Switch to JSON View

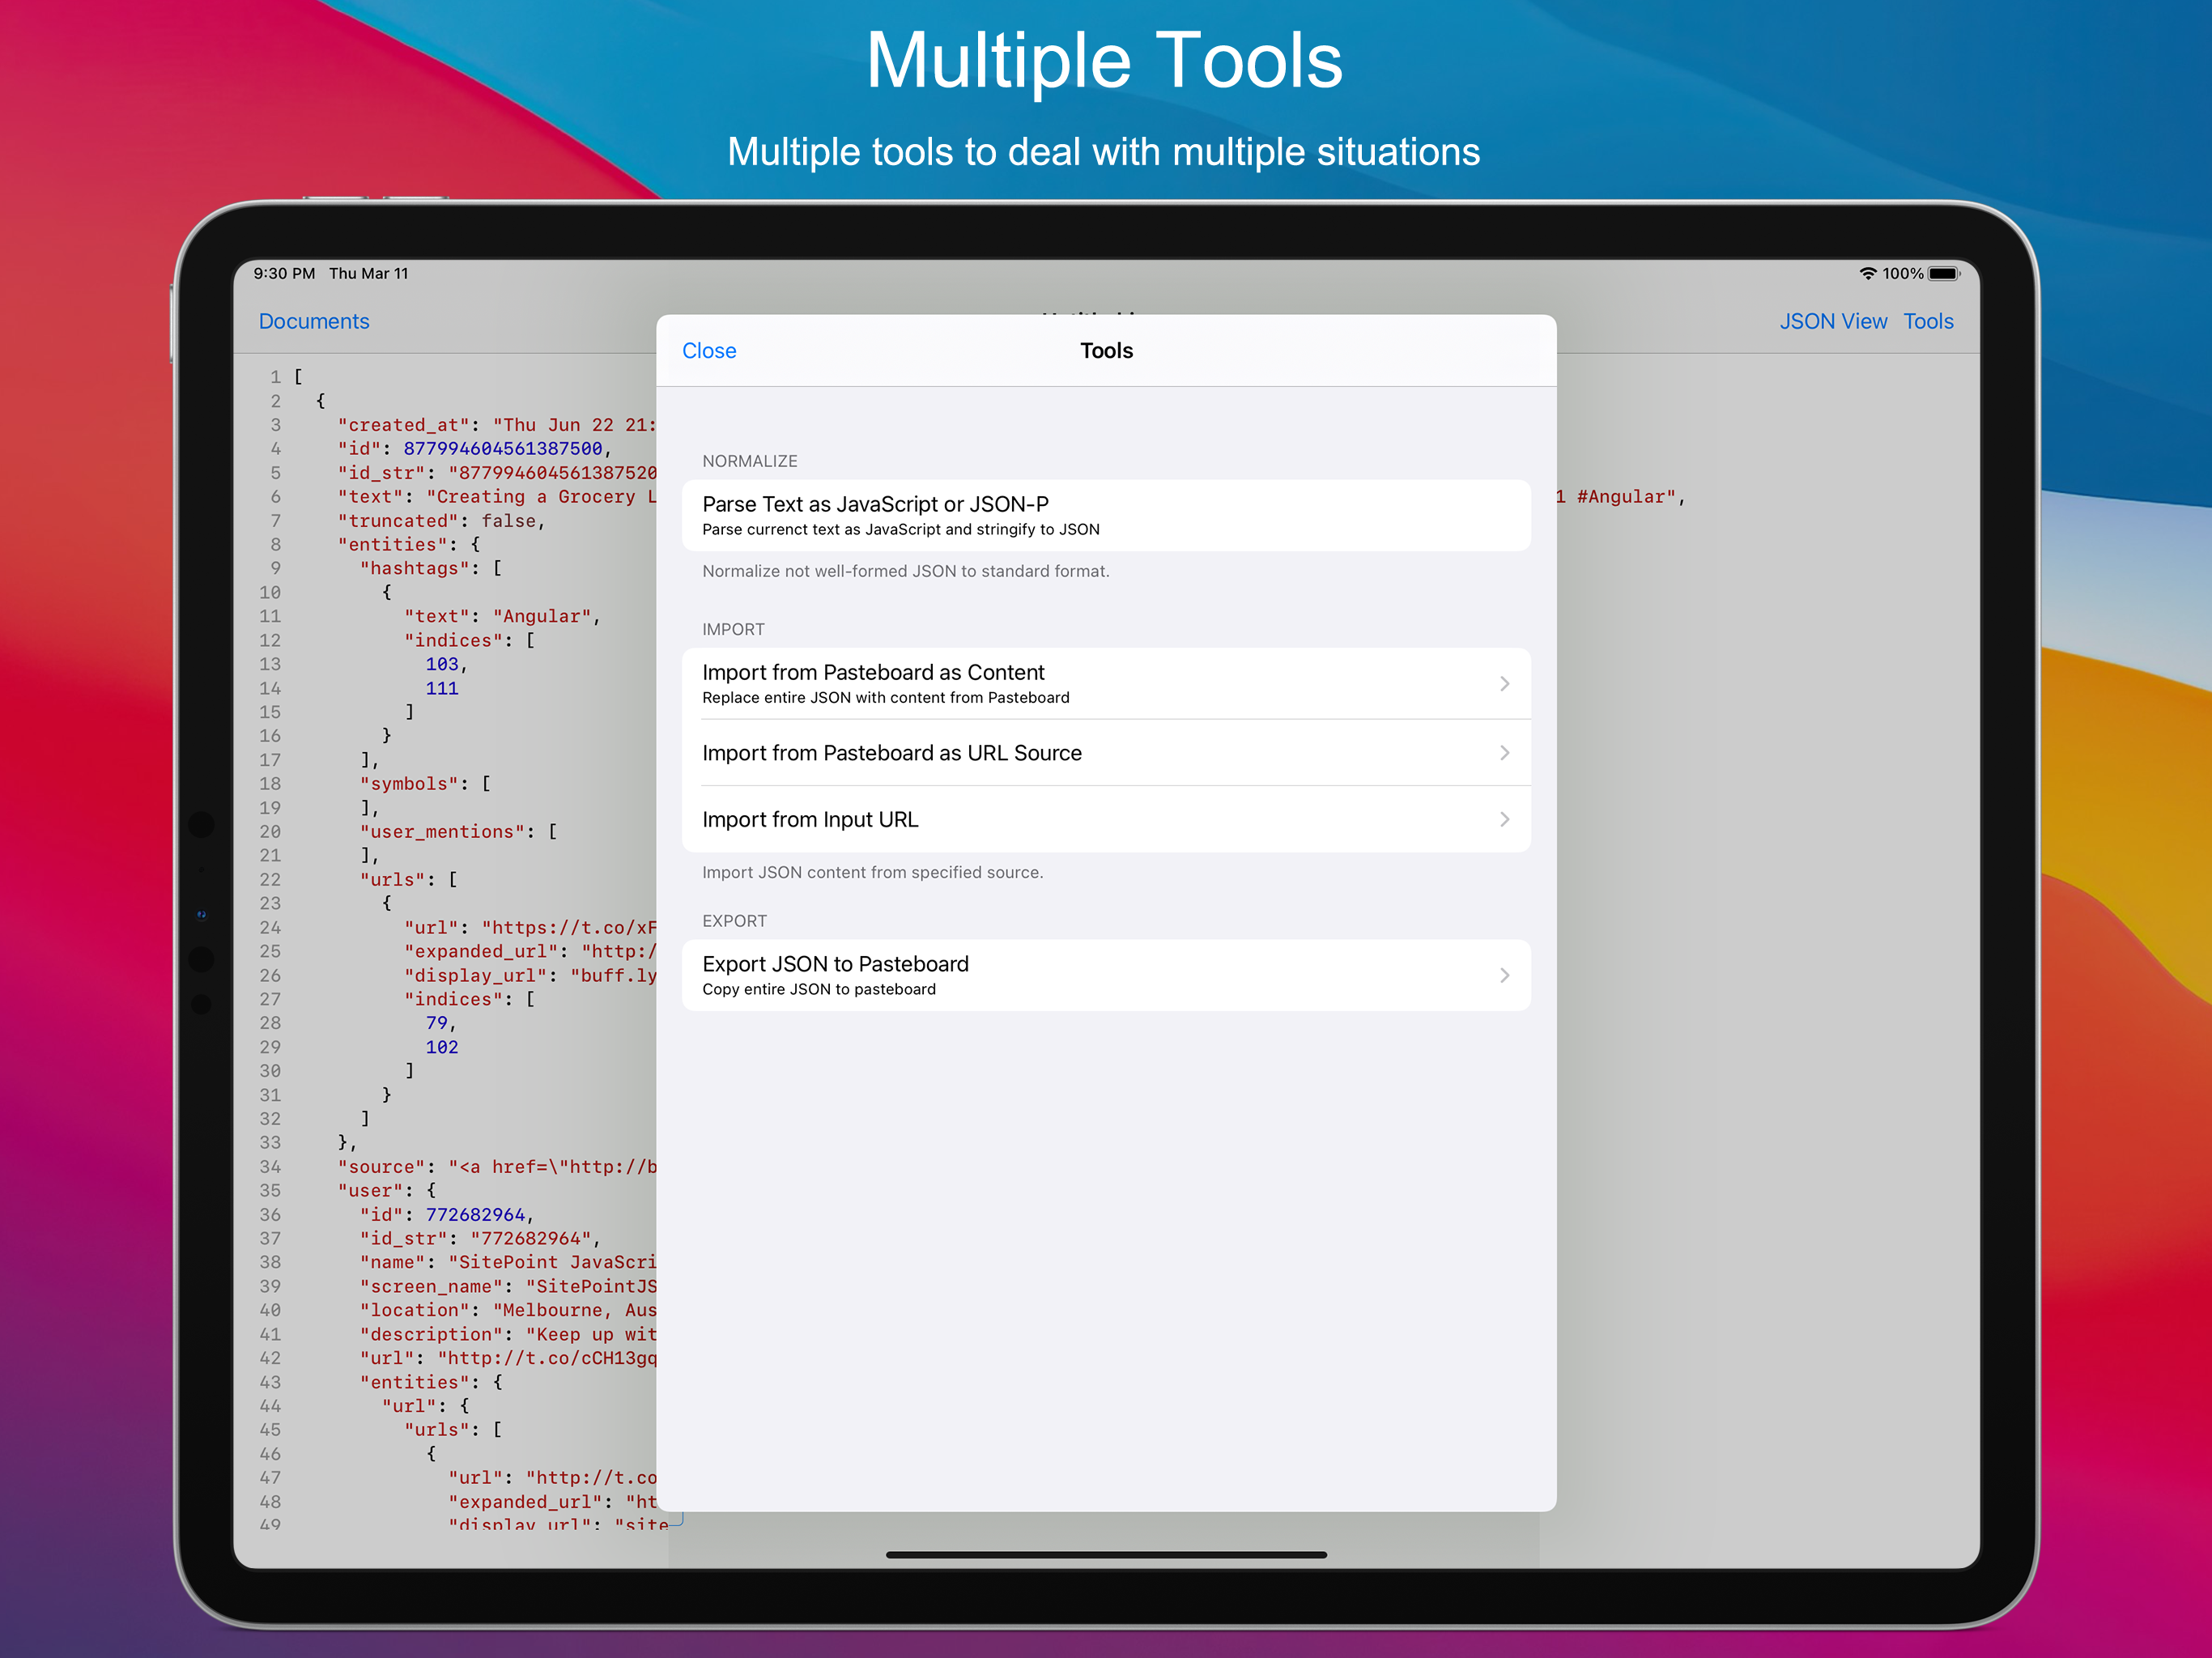coord(1832,321)
